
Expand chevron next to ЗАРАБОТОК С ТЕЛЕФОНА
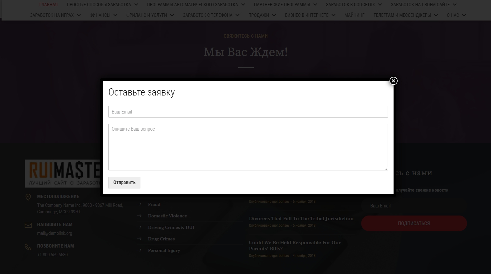coord(237,15)
